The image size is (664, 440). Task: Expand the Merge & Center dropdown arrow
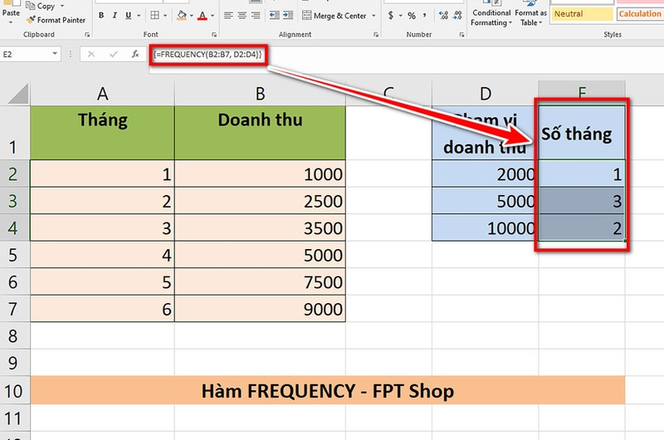click(x=373, y=16)
